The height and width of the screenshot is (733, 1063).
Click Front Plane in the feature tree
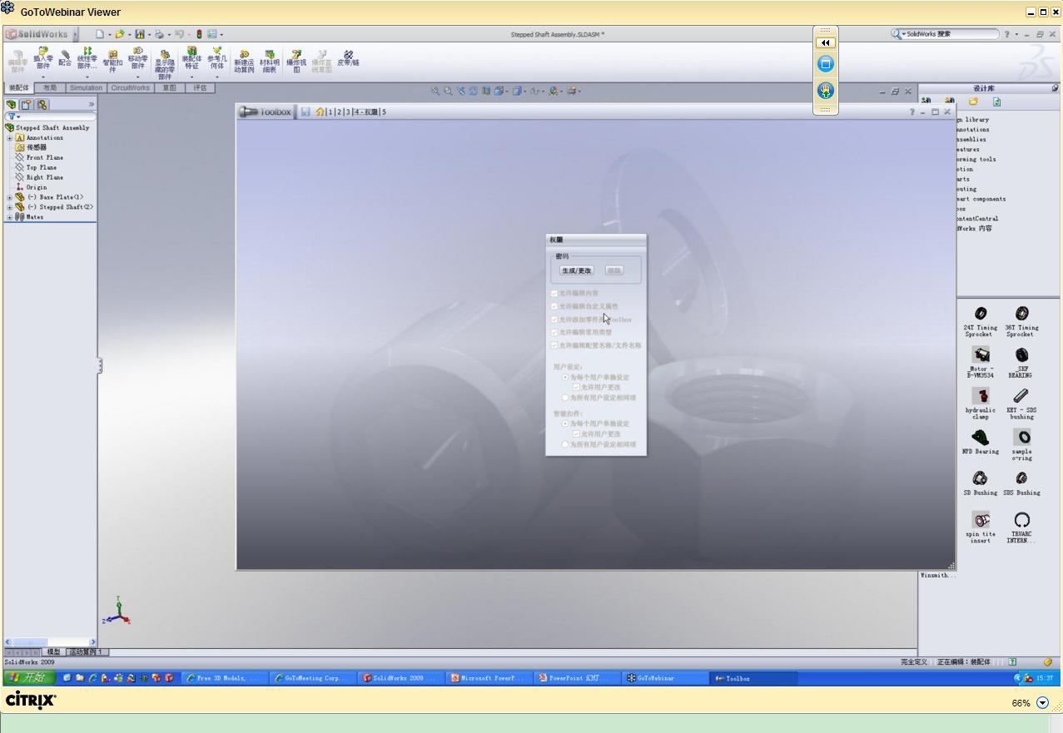tap(44, 157)
